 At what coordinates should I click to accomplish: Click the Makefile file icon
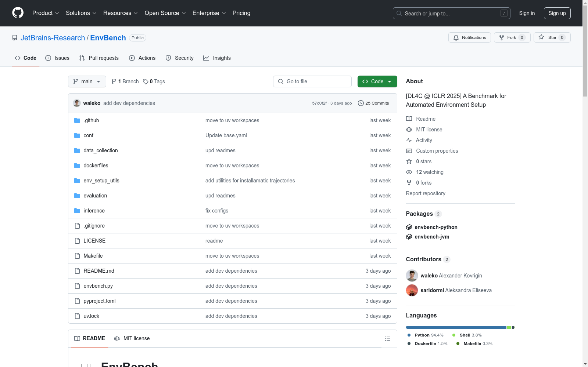tap(77, 256)
